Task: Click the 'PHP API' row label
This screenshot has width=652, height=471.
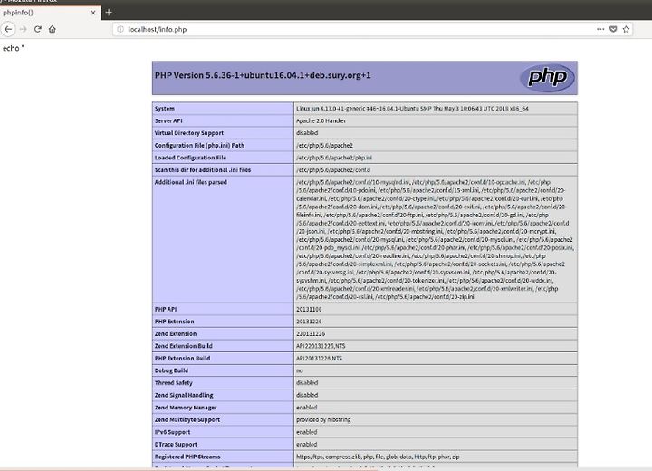Action: 166,309
